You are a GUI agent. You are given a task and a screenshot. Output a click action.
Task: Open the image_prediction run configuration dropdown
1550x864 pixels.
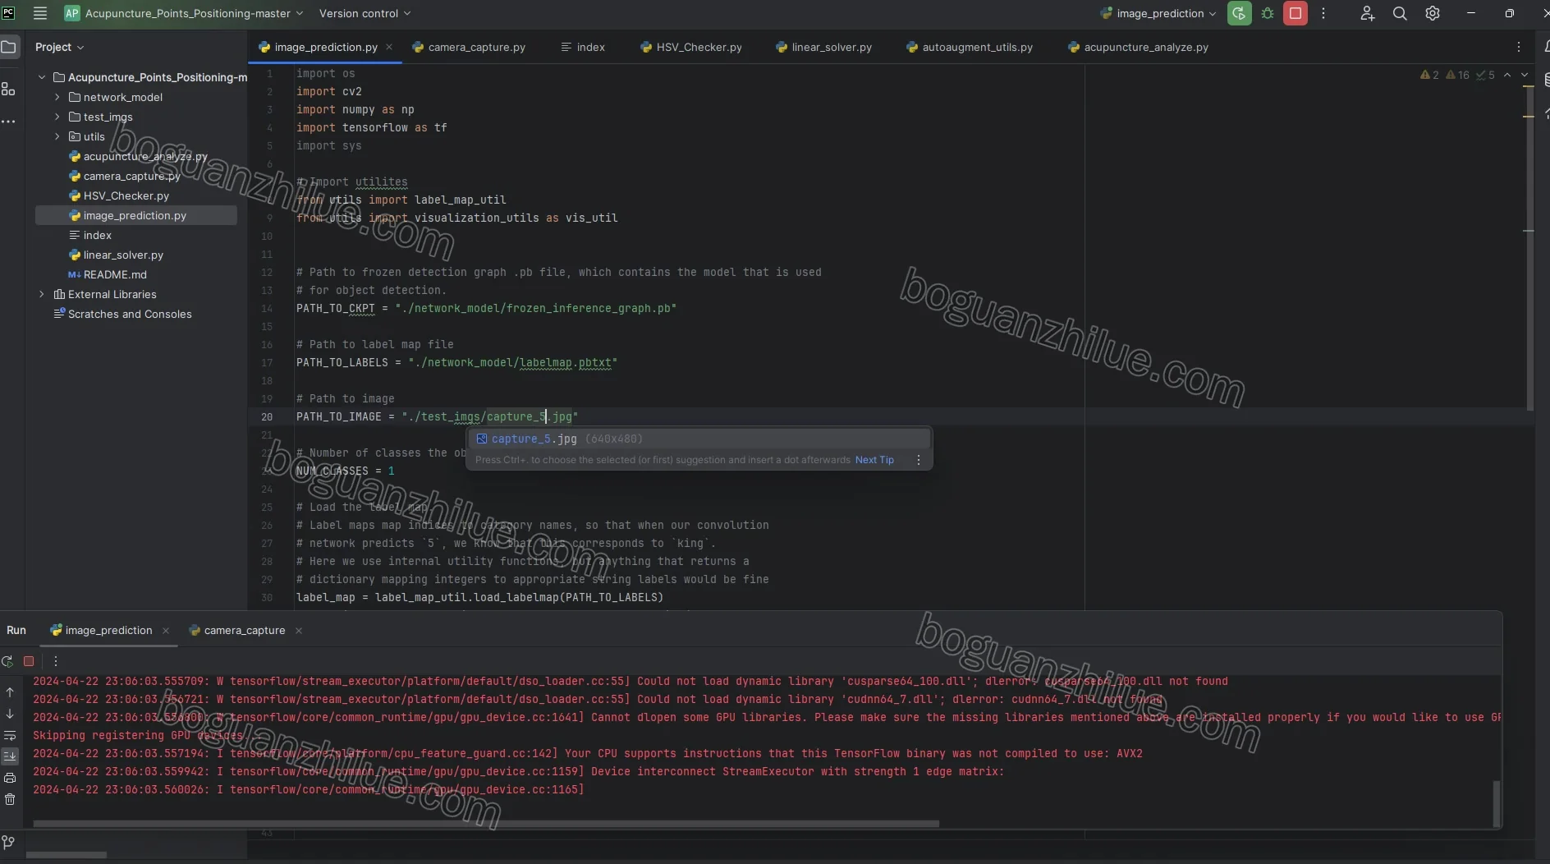pos(1158,13)
